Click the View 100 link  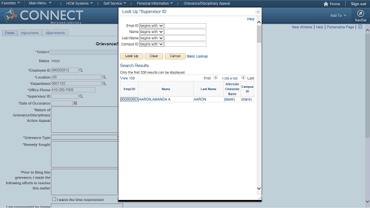127,79
